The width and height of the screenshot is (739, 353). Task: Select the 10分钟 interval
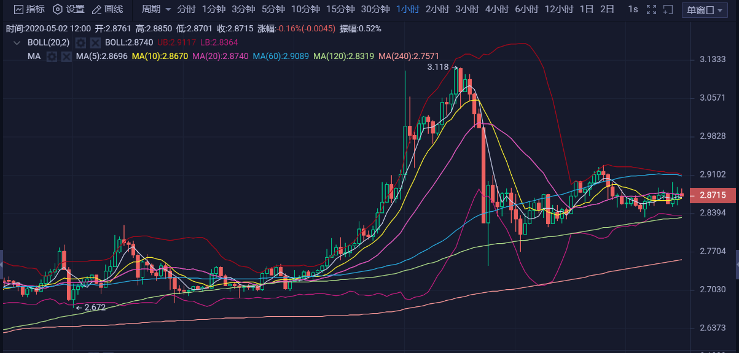point(305,9)
